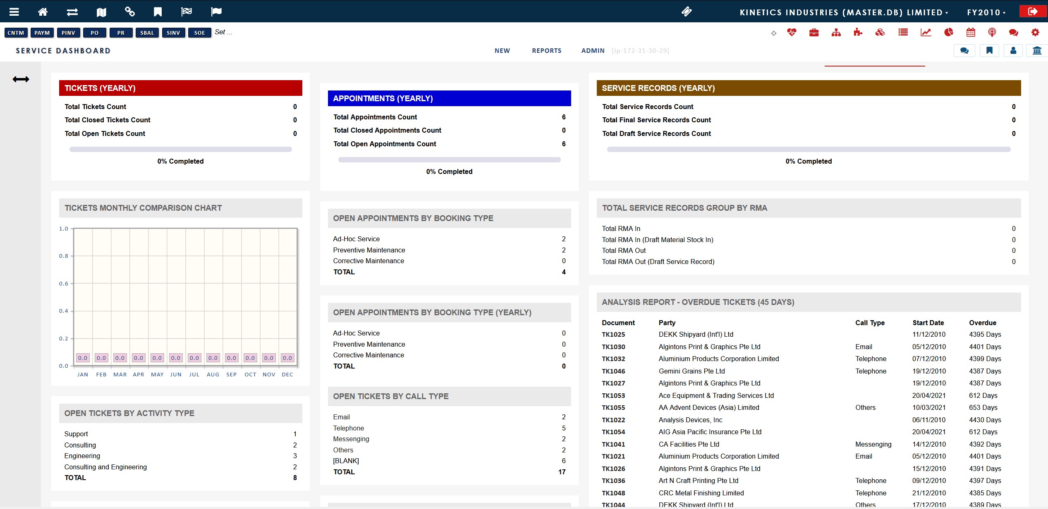This screenshot has height=509, width=1048.
Task: Click the blue bank building icon button
Action: (1037, 50)
